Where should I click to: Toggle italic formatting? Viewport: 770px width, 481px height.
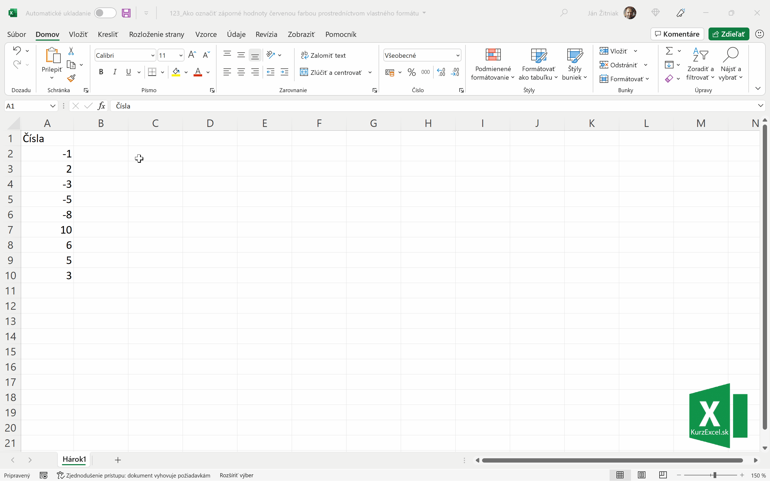[115, 72]
